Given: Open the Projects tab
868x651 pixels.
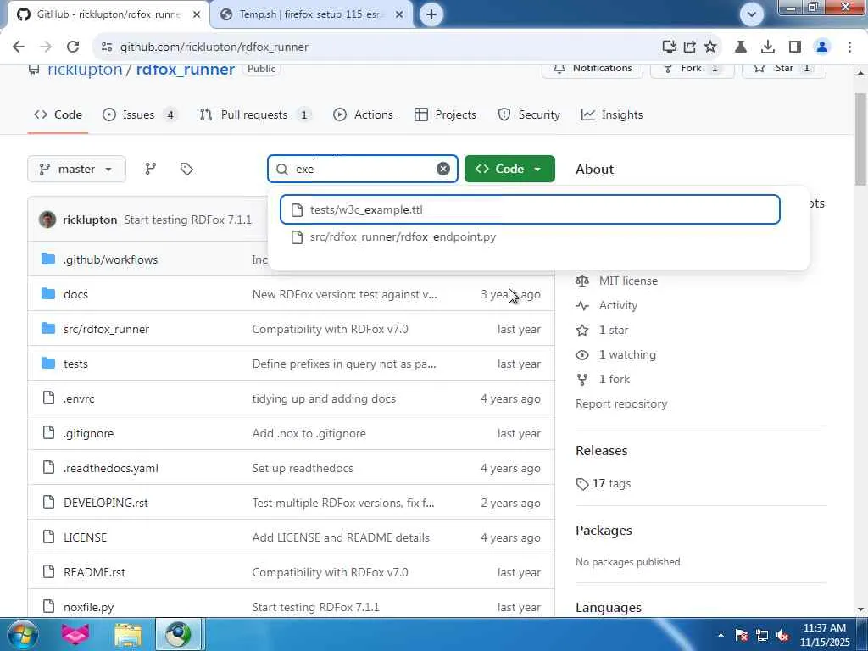Looking at the screenshot, I should pos(445,114).
